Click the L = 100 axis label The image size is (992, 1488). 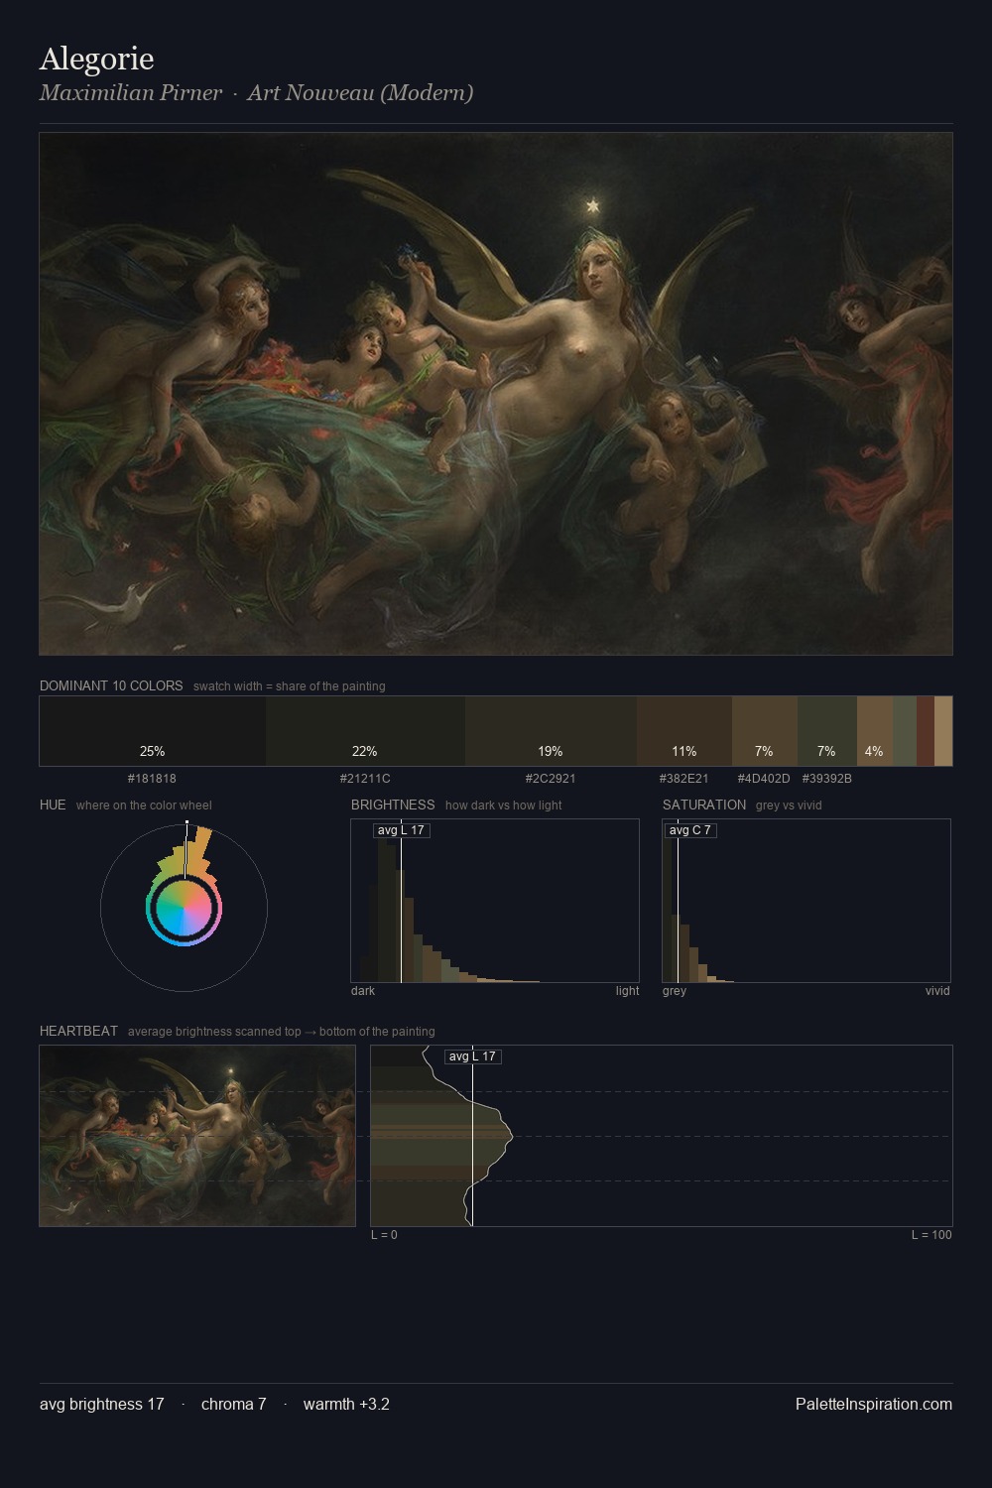pyautogui.click(x=931, y=1235)
